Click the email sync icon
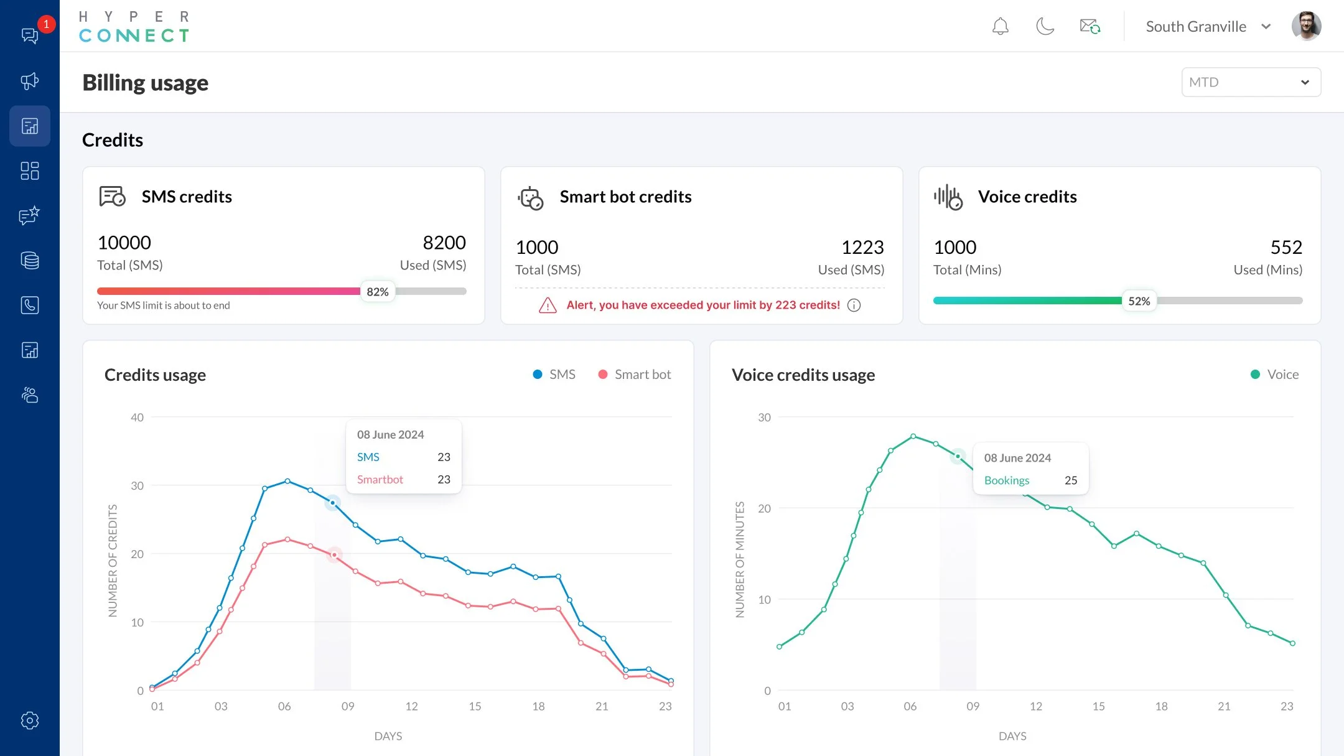1344x756 pixels. point(1090,27)
